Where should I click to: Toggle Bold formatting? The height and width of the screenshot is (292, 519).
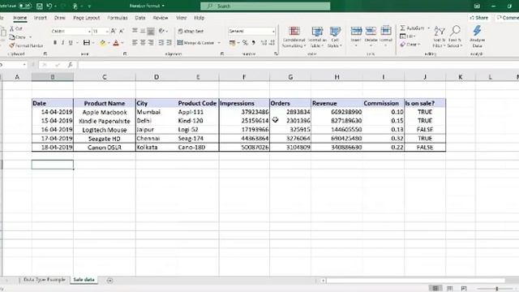tap(55, 43)
